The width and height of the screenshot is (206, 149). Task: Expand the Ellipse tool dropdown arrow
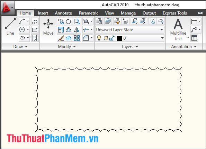(28, 38)
